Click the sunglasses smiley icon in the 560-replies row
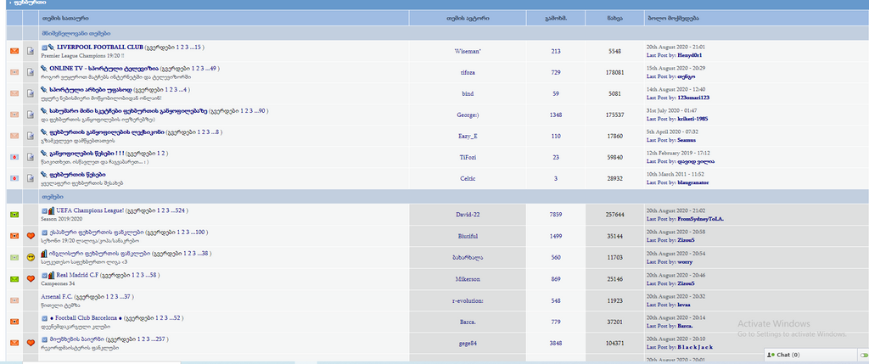 click(31, 257)
